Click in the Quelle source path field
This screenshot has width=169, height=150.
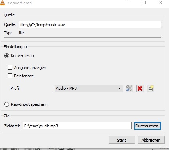[x=90, y=24]
